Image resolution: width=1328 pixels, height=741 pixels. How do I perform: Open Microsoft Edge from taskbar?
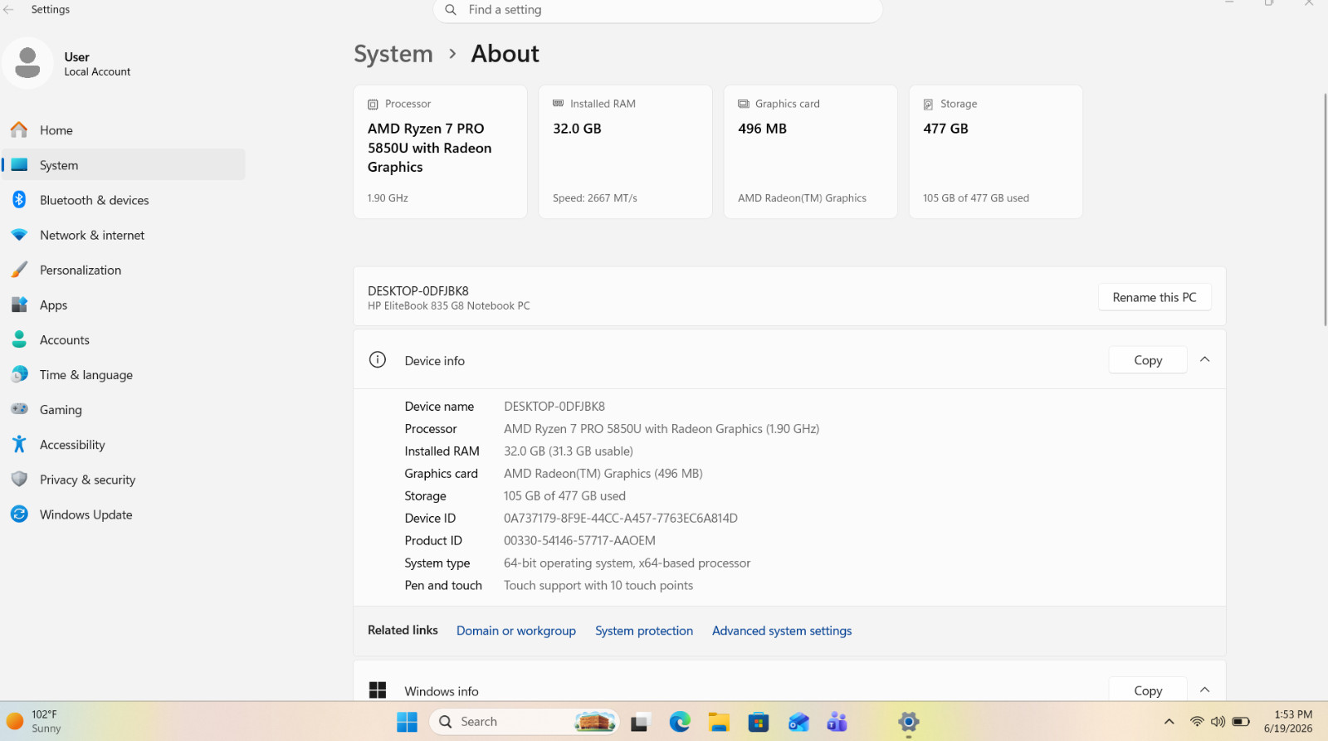[x=680, y=722]
